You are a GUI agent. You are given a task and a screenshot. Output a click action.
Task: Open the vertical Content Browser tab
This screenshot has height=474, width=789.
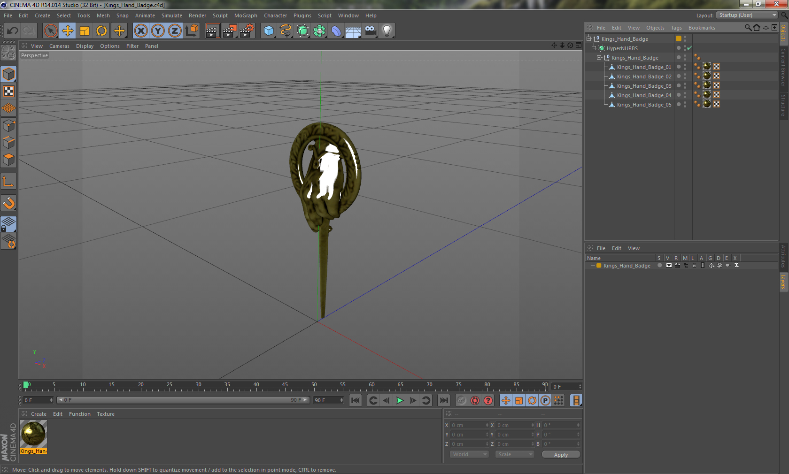[783, 67]
